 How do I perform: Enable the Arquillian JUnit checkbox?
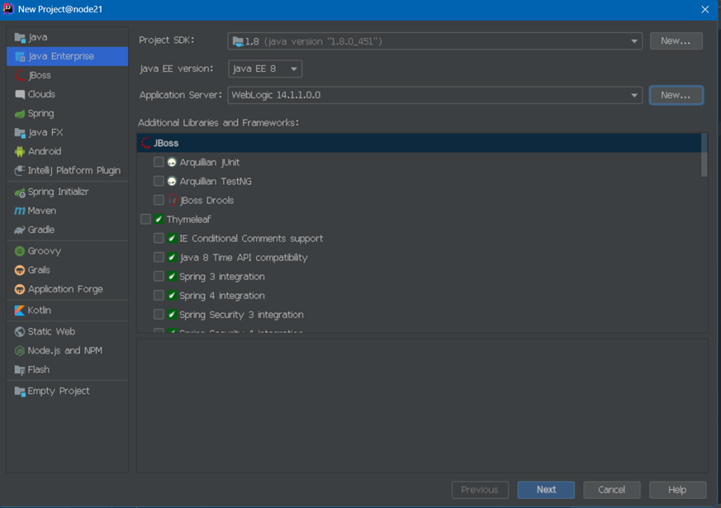pos(159,163)
